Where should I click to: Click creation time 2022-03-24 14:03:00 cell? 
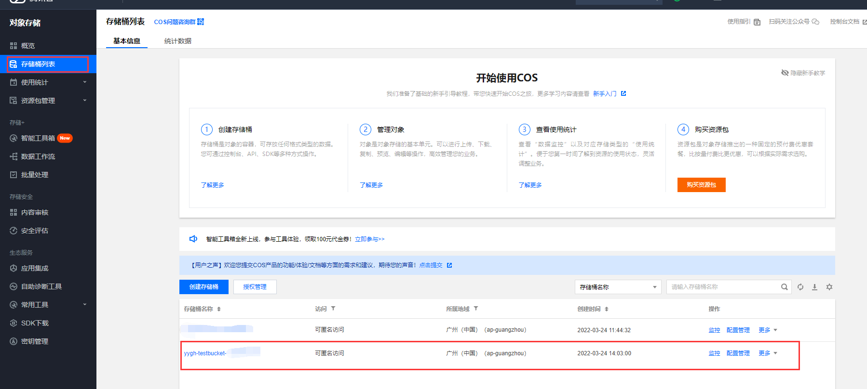tap(604, 353)
